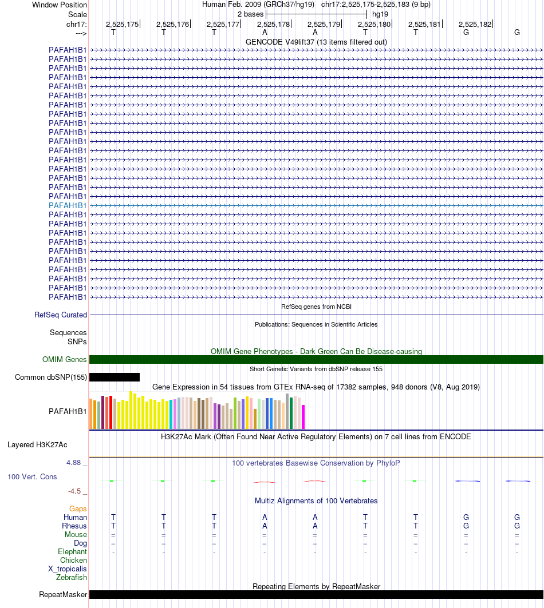The width and height of the screenshot is (544, 608).
Task: Open the GTEx 'Gene Expression in 54 tissues' title
Action: coord(316,387)
